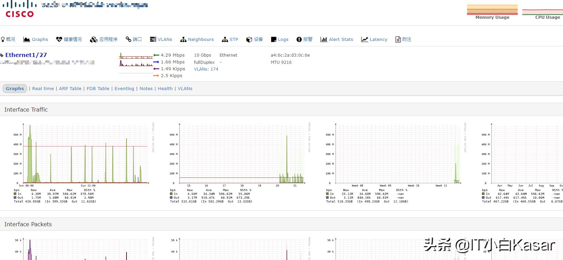
Task: Open the 健康情况 menu item
Action: pyautogui.click(x=73, y=40)
